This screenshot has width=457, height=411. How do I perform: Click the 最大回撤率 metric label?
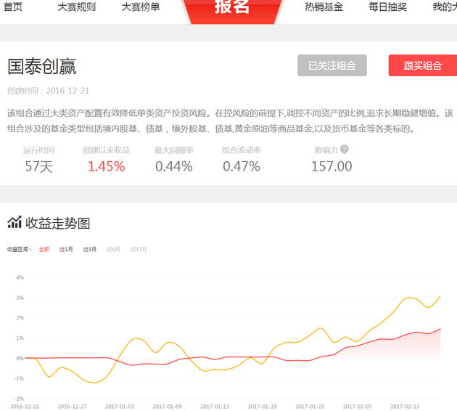point(173,150)
